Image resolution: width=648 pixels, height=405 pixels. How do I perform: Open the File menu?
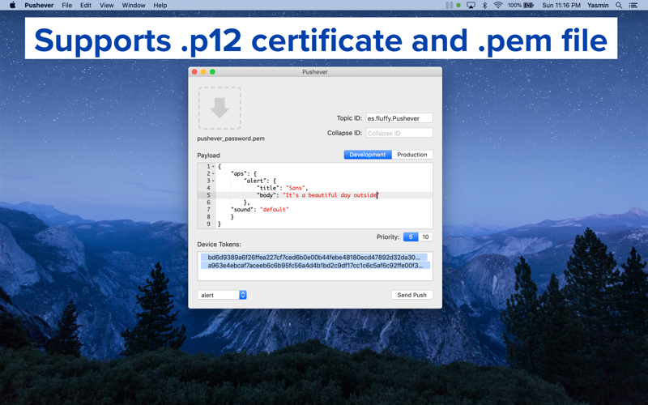pos(66,6)
